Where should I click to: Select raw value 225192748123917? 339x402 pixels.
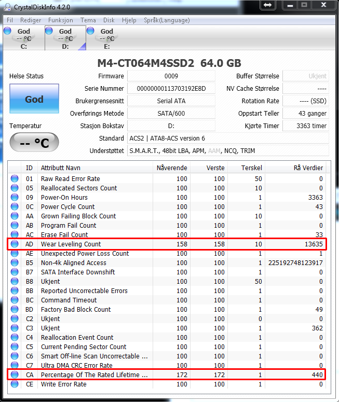click(x=295, y=263)
